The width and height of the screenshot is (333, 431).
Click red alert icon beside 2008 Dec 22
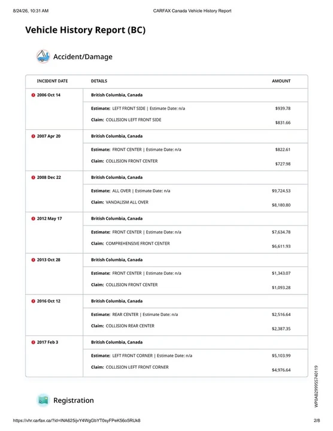click(34, 178)
